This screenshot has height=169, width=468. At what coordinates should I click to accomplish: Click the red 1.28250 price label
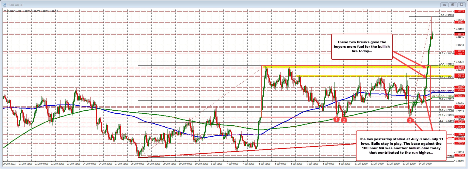click(x=460, y=155)
